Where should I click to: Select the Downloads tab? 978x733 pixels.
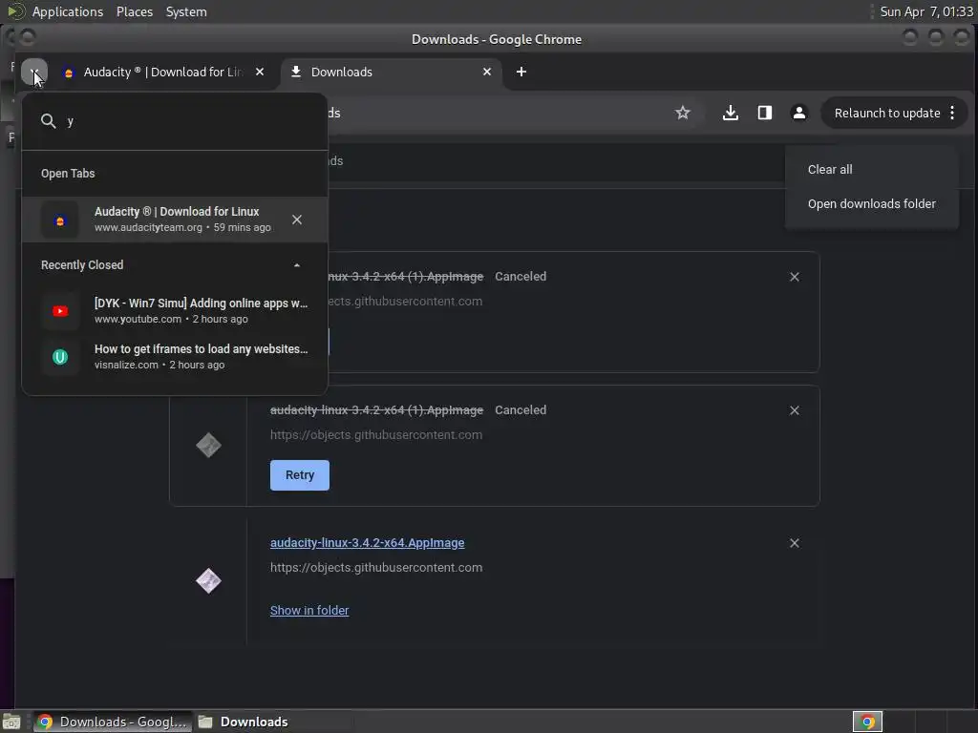[x=391, y=73]
